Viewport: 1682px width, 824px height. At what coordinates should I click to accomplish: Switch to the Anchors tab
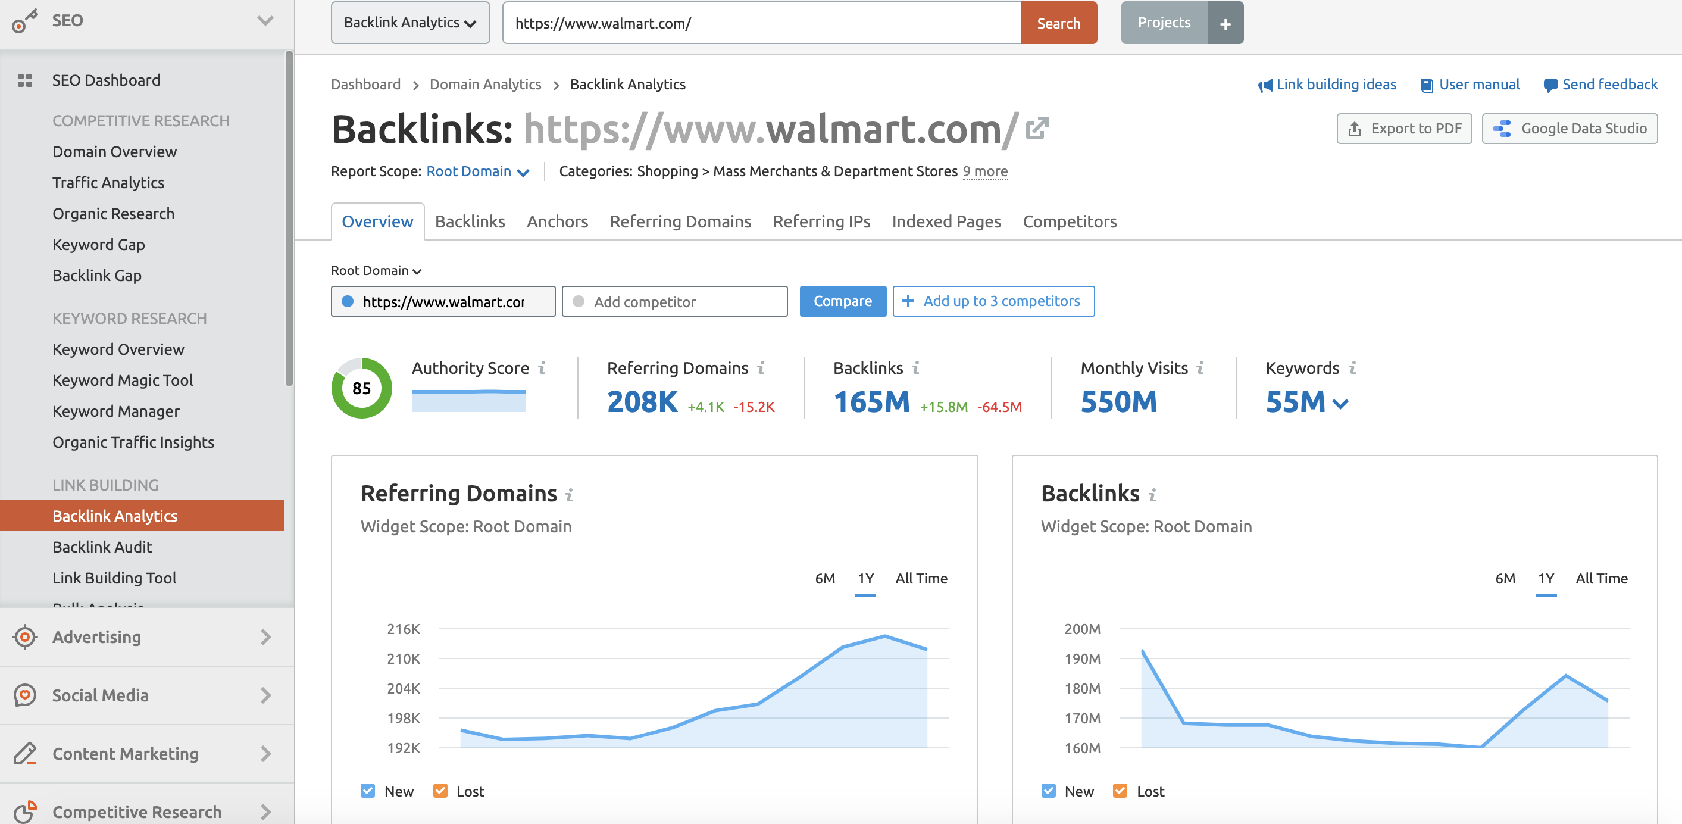click(557, 222)
